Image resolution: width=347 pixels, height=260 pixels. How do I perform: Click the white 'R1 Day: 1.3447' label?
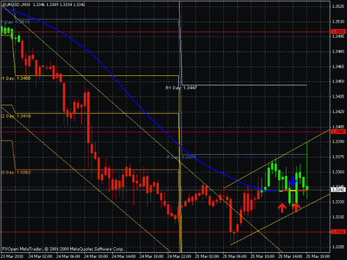pos(181,88)
